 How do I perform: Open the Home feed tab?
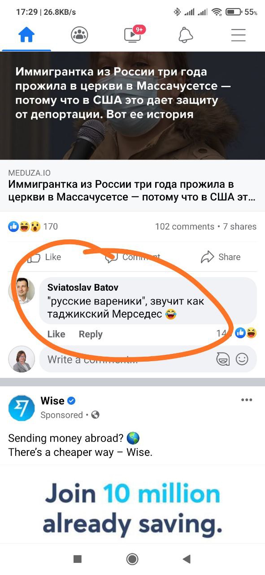pos(26,35)
